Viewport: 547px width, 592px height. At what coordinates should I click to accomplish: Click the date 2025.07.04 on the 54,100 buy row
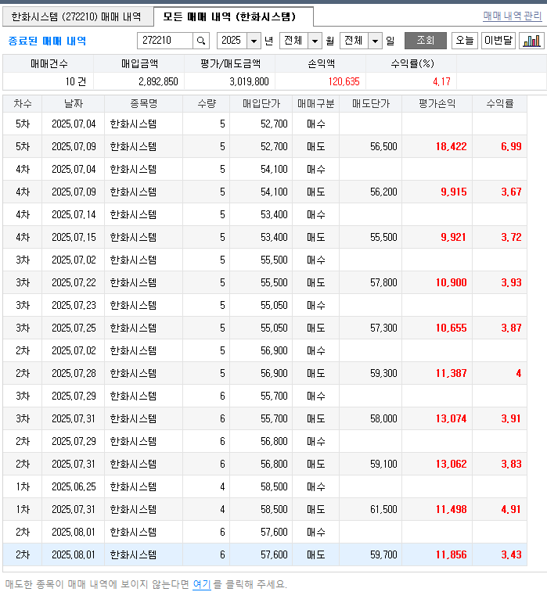pos(74,169)
